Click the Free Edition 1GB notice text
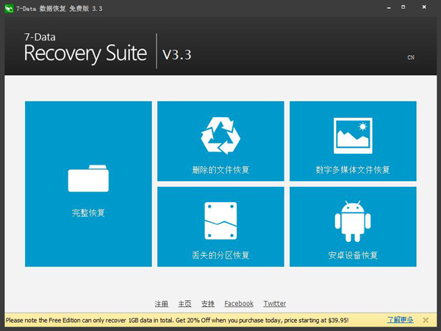The image size is (441, 331). point(177,320)
